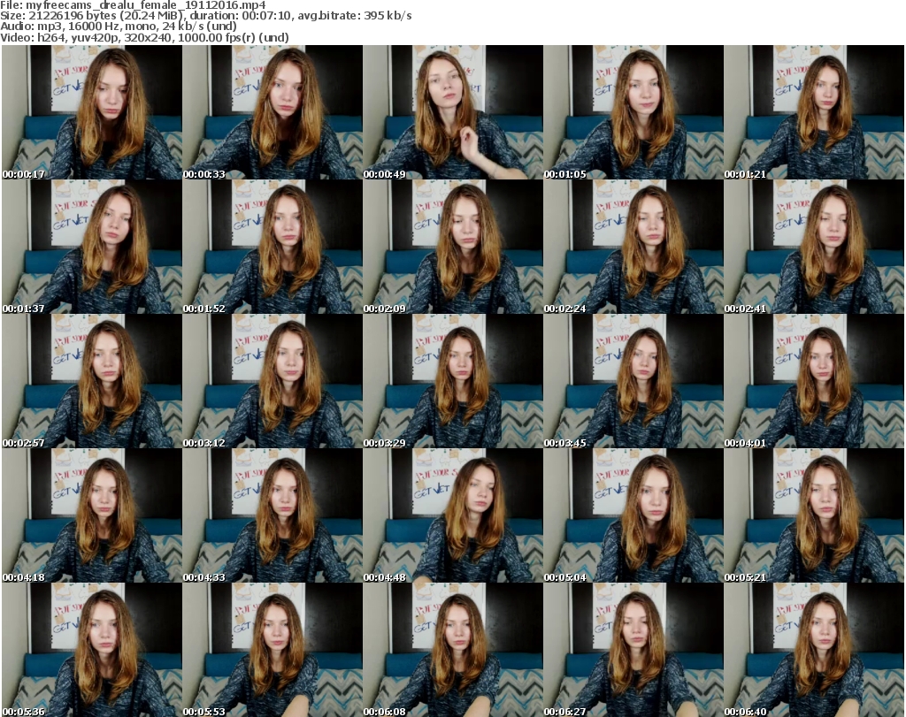Image resolution: width=906 pixels, height=717 pixels.
Task: View the frame timestamped 00:06:40
Action: click(x=814, y=650)
